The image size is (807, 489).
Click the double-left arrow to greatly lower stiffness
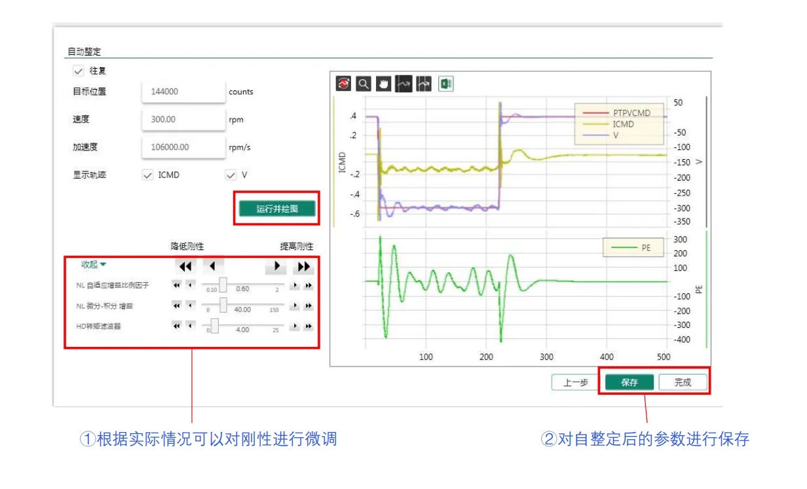click(185, 266)
